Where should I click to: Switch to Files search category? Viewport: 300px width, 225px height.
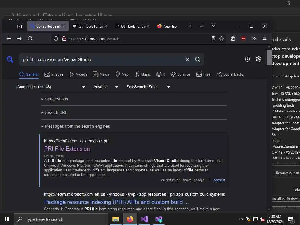pyautogui.click(x=203, y=74)
